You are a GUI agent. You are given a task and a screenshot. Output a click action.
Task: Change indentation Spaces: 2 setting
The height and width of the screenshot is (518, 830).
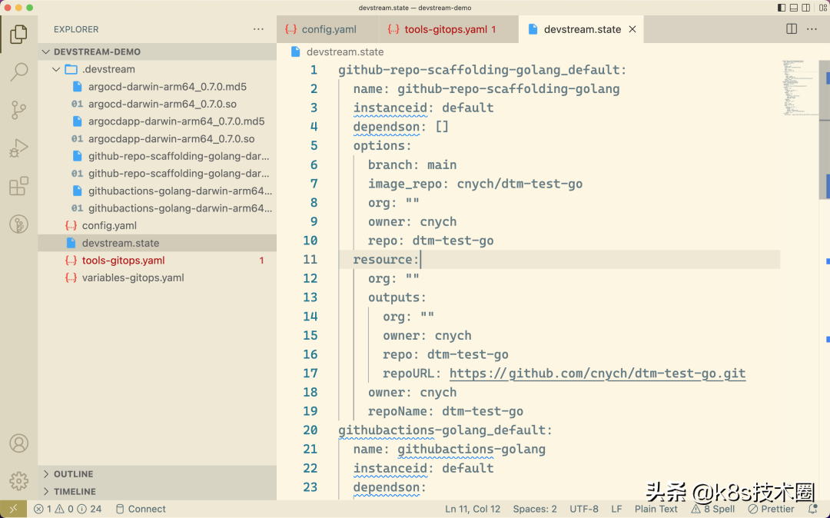click(535, 509)
